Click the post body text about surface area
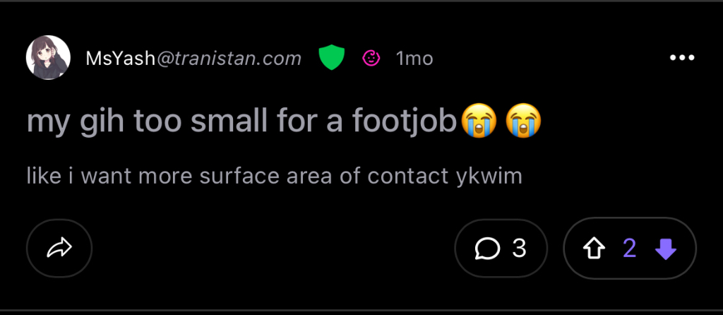 click(274, 175)
